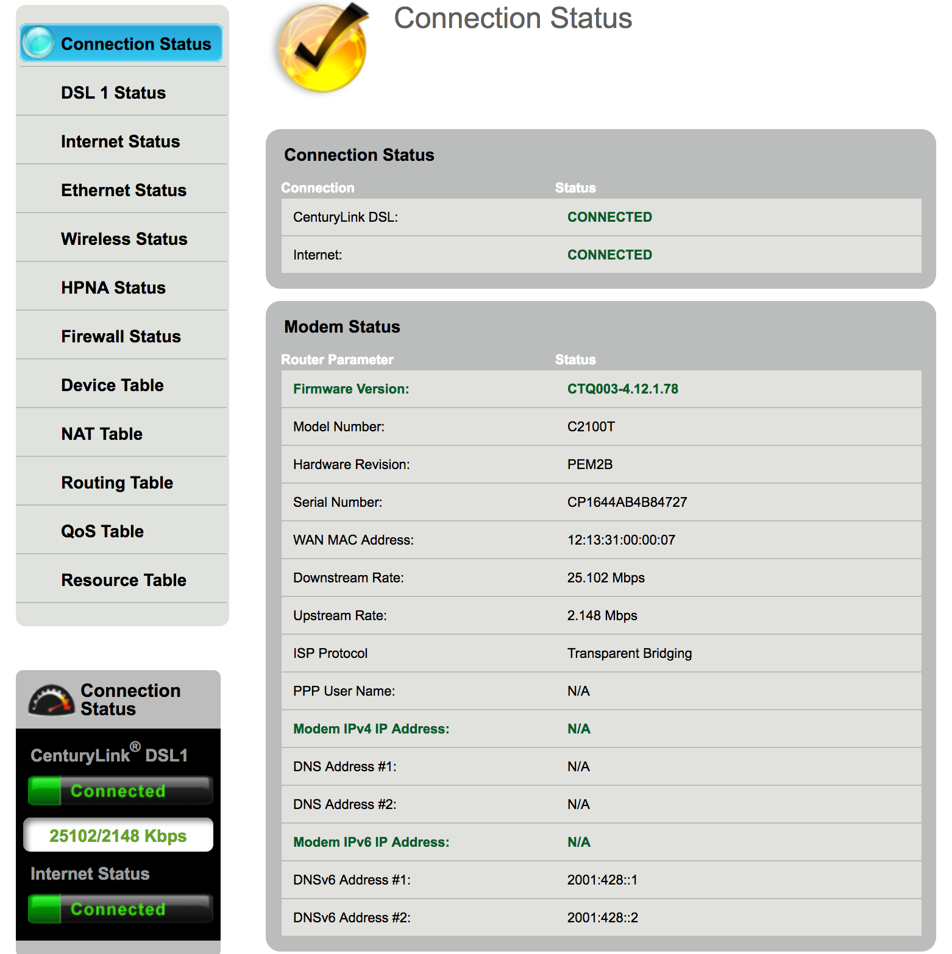Image resolution: width=952 pixels, height=954 pixels.
Task: Open the Routing Table
Action: point(117,482)
